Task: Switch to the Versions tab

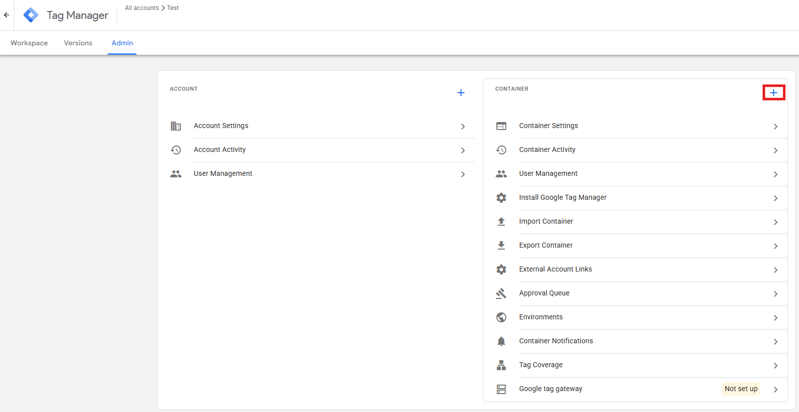Action: tap(78, 43)
